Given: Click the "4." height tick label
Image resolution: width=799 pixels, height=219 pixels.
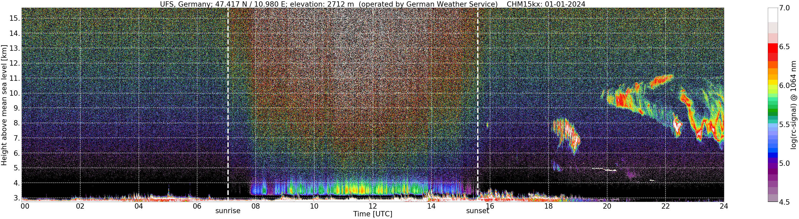Looking at the screenshot, I should [17, 183].
